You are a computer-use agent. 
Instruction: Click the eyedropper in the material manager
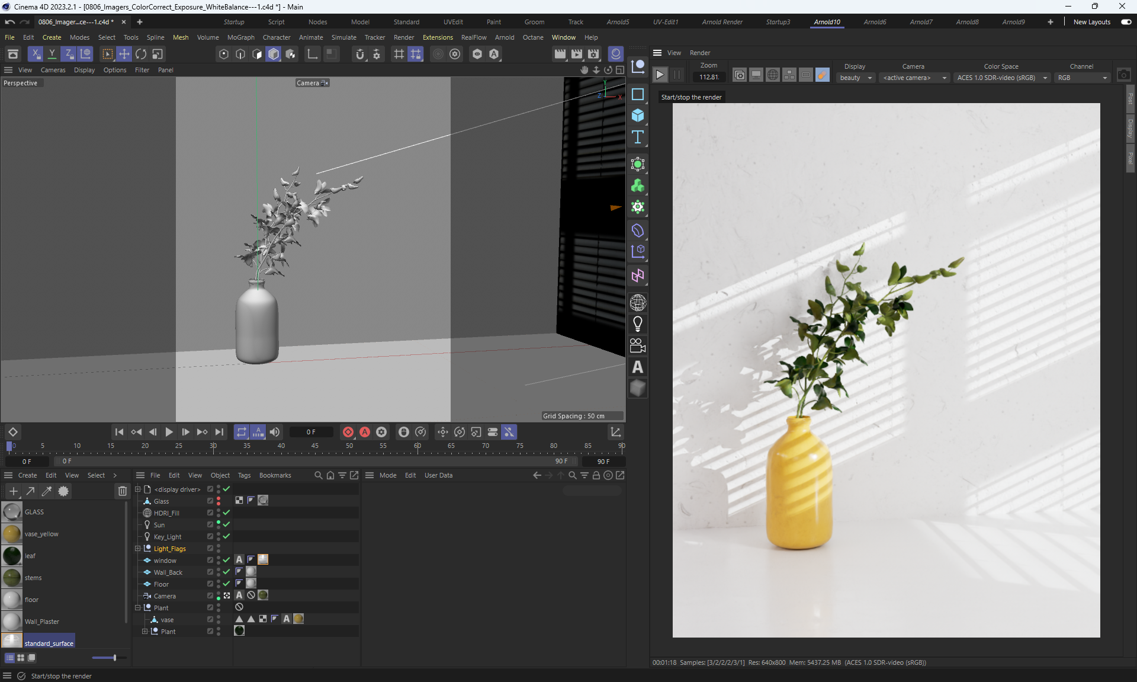click(x=47, y=491)
